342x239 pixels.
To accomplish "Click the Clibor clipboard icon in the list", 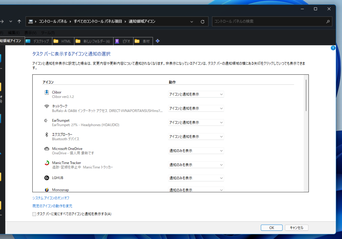I will (x=47, y=92).
